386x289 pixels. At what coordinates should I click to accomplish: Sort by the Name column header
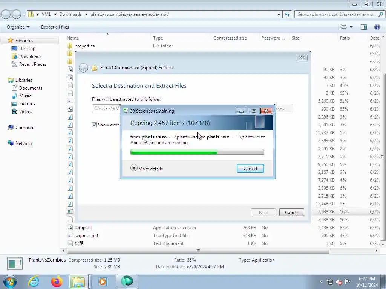point(73,38)
